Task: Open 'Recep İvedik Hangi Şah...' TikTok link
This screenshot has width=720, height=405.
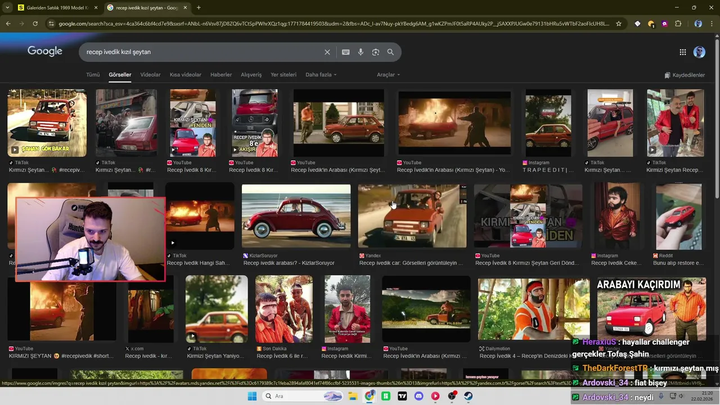Action: click(x=199, y=263)
